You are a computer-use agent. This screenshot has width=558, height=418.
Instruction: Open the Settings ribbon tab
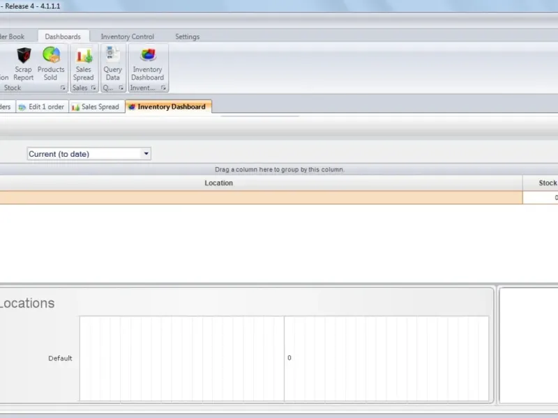(187, 37)
